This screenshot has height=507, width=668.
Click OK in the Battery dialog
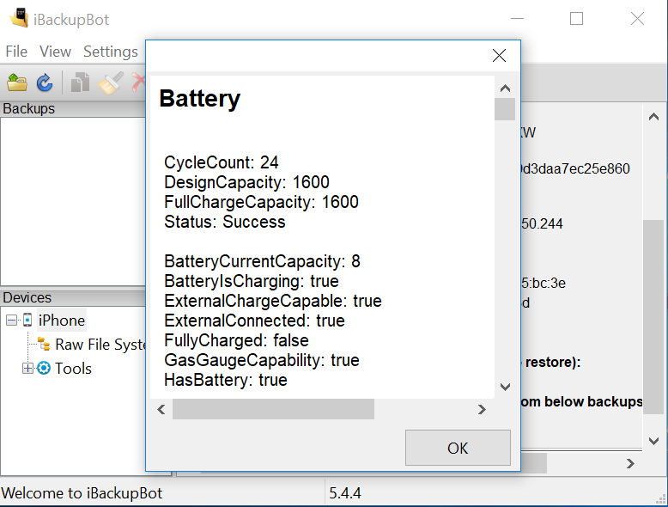pyautogui.click(x=458, y=448)
